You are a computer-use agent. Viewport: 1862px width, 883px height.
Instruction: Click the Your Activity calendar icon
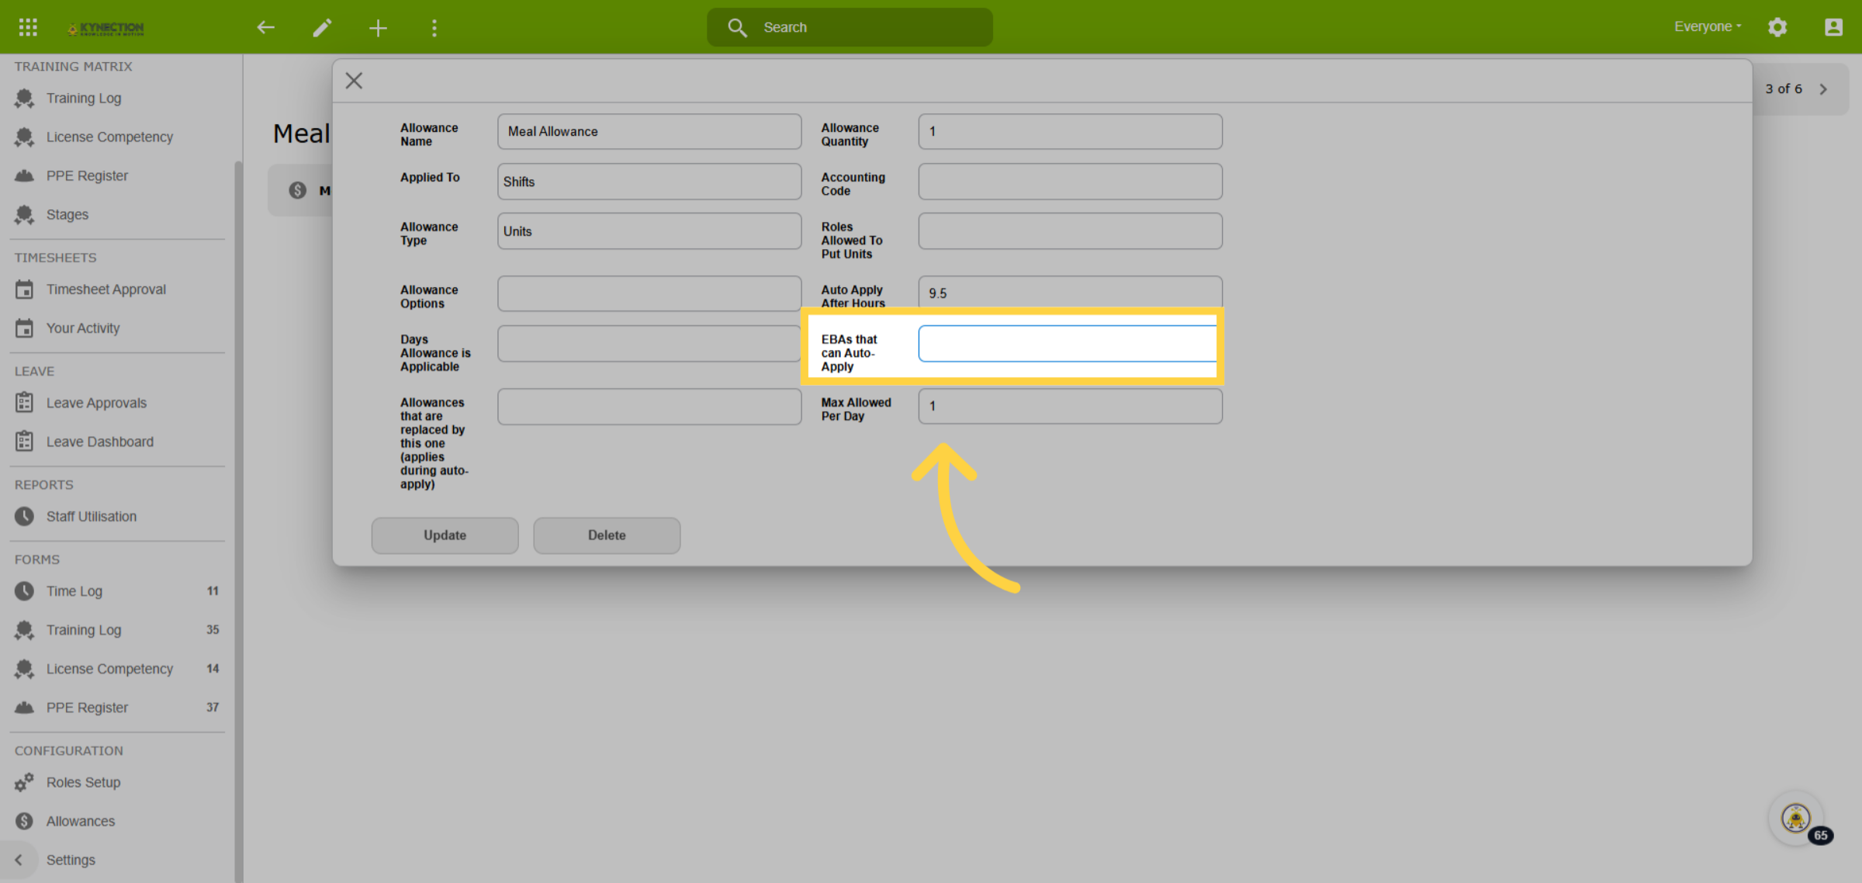24,328
